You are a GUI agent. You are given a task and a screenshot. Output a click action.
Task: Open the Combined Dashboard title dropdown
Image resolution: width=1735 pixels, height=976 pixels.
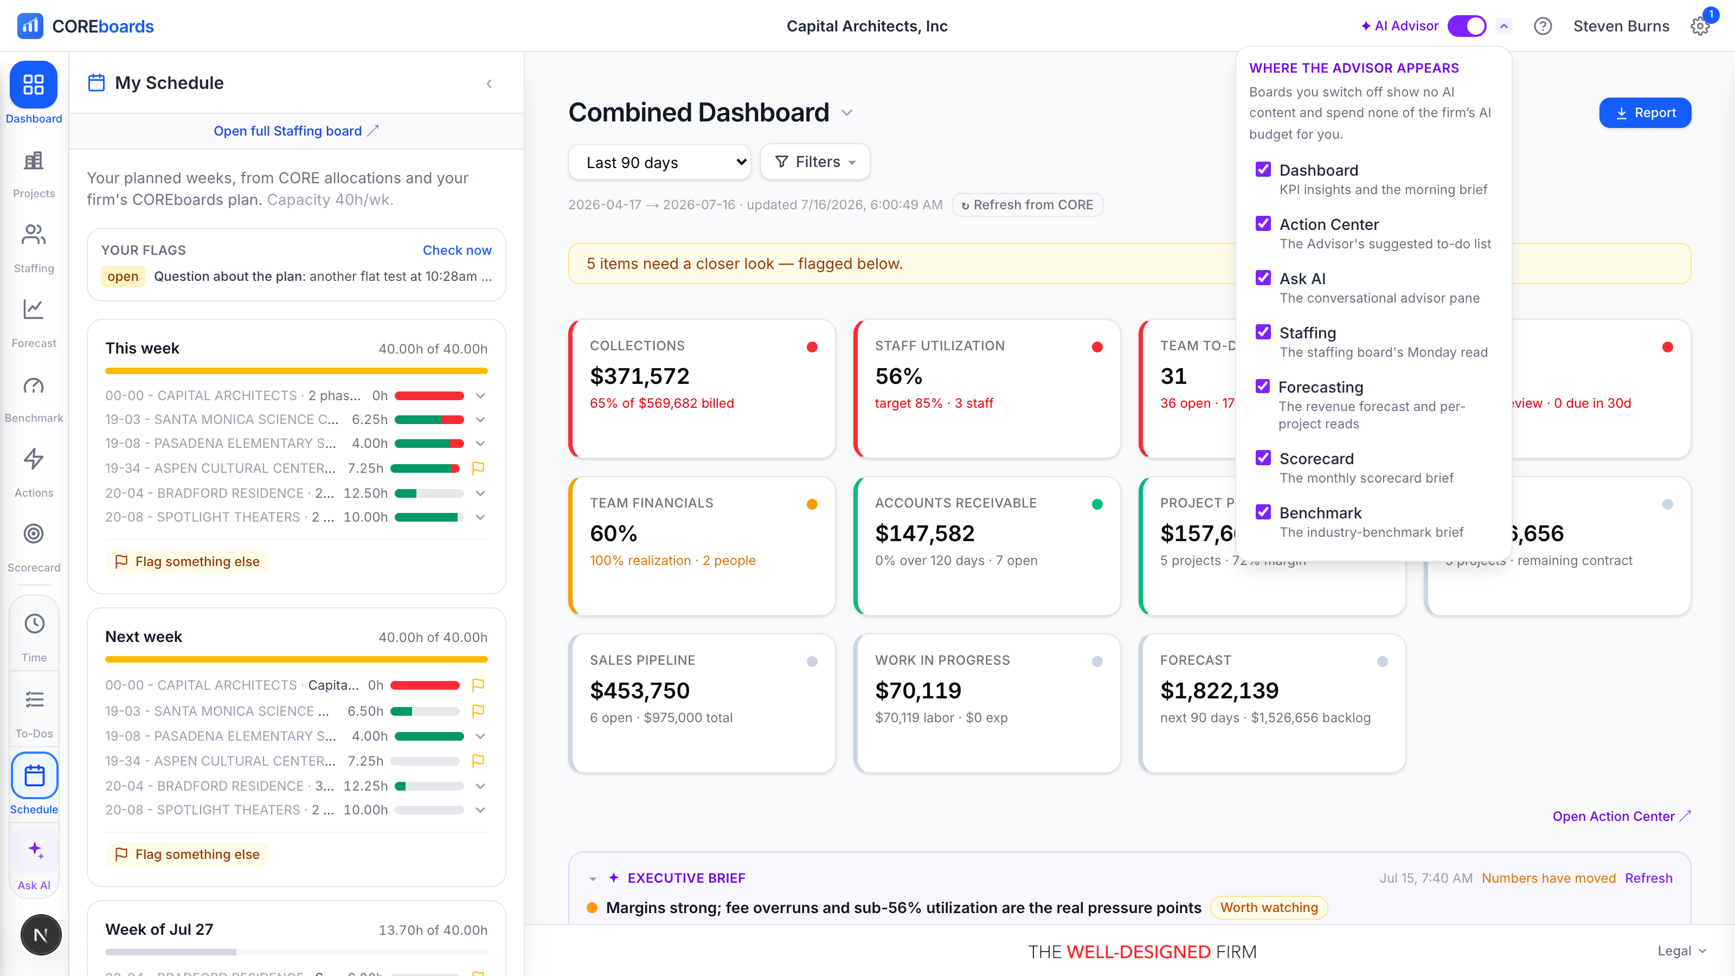[847, 113]
